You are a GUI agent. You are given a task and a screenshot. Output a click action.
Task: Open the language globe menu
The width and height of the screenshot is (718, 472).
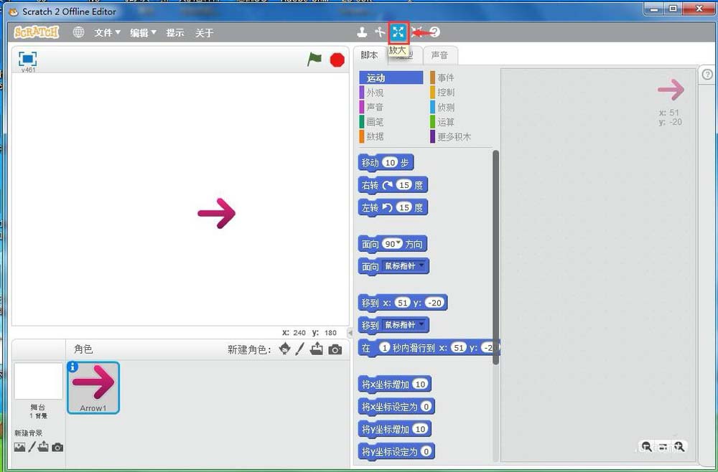point(79,32)
